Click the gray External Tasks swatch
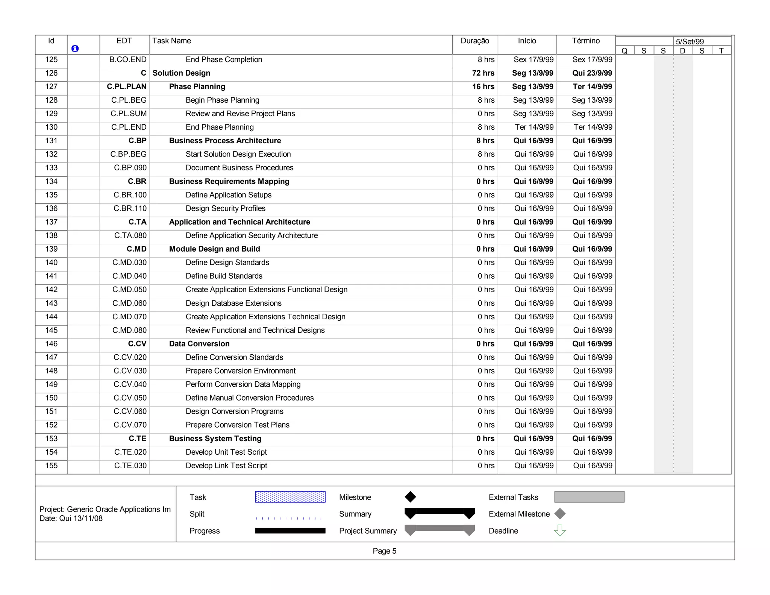Viewport: 770px width, 595px height. [589, 497]
